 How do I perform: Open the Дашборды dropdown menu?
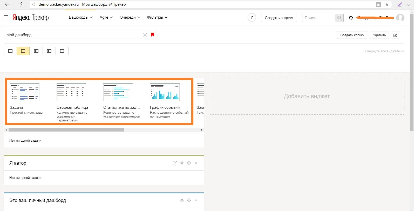click(x=80, y=17)
